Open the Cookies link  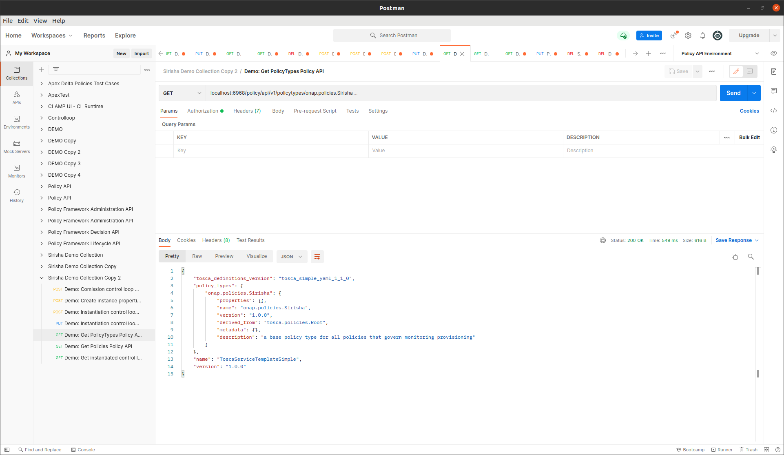click(x=749, y=111)
